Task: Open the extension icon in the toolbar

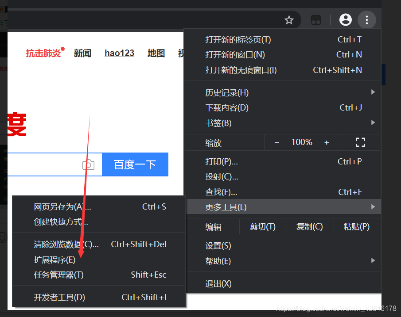Action: tap(315, 20)
